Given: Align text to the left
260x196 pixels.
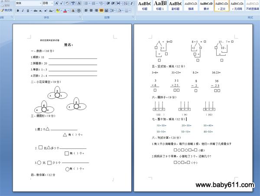Looking at the screenshot, I should [86, 10].
